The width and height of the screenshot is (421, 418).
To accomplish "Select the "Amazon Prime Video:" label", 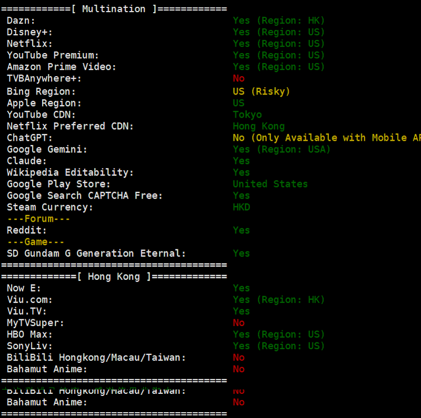I will pos(62,67).
